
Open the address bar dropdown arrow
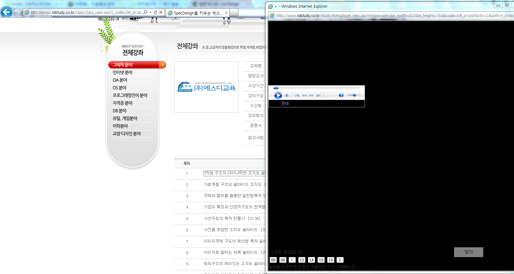[x=150, y=12]
